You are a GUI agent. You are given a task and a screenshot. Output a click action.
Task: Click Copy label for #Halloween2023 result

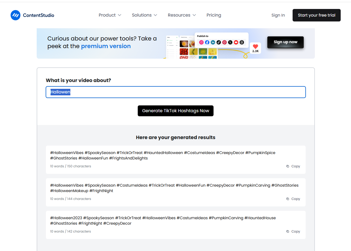[x=296, y=231]
